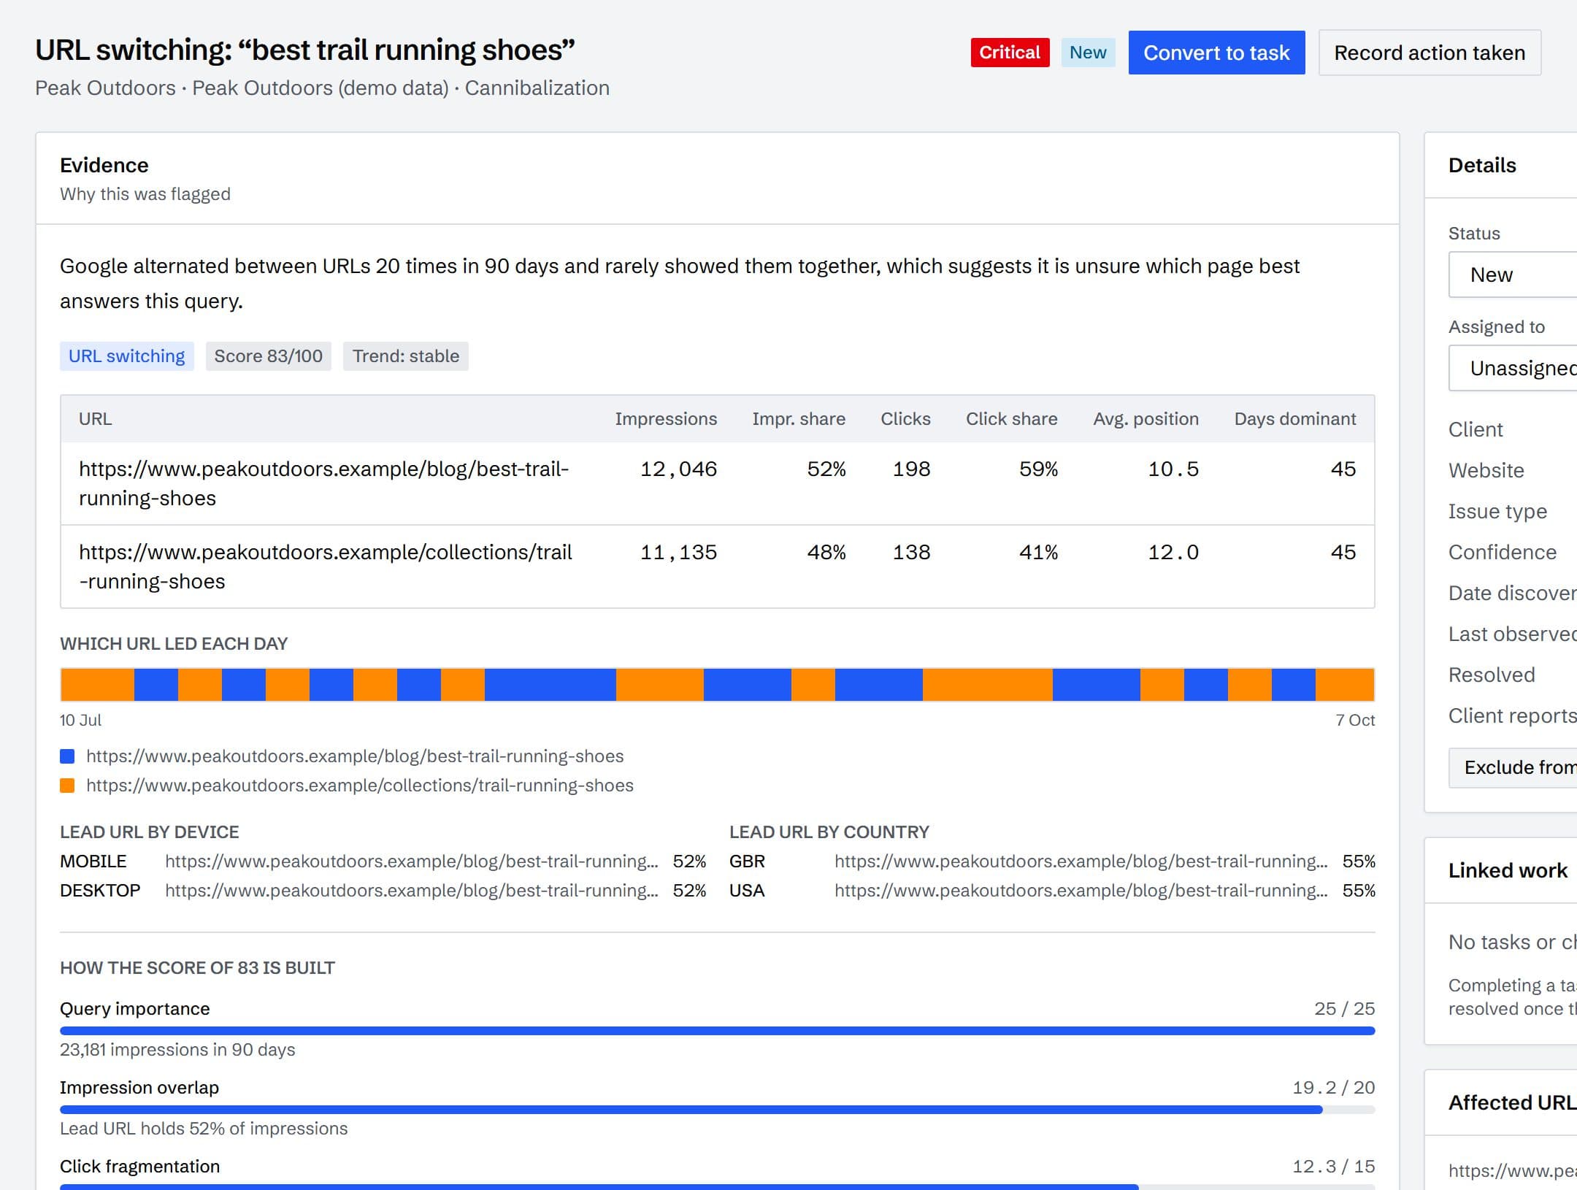Click the USA lead URL row
Image resolution: width=1577 pixels, height=1190 pixels.
1052,891
